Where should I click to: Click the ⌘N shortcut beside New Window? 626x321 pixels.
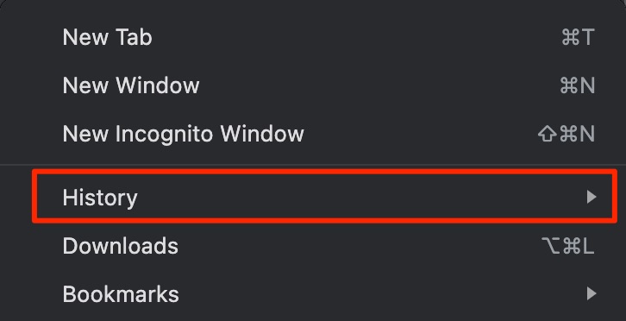578,85
